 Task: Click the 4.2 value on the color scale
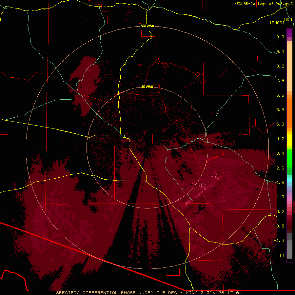(280, 139)
